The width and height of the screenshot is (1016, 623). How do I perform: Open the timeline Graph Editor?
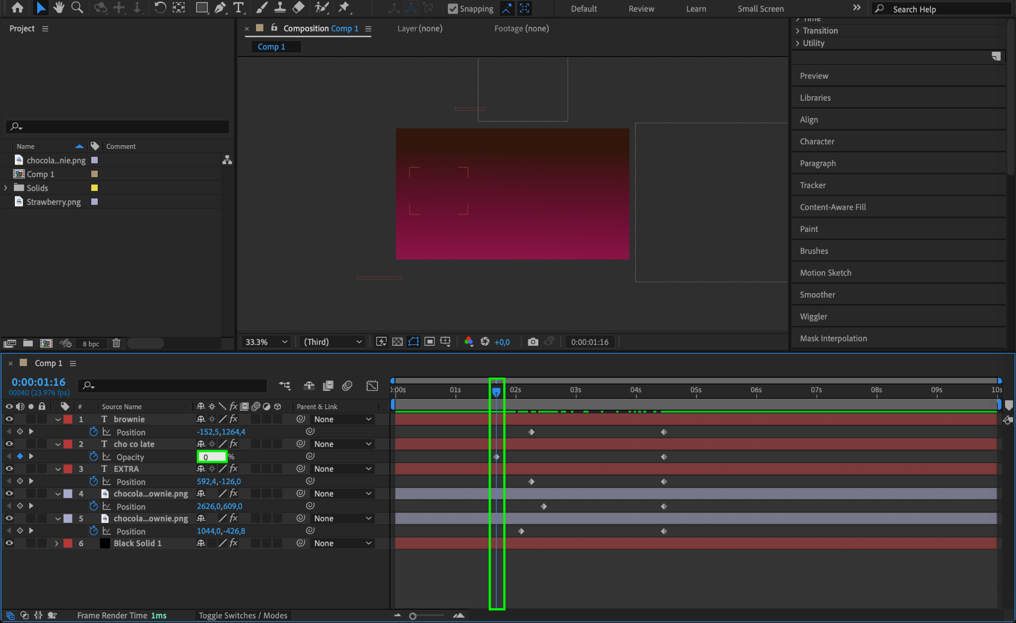pyautogui.click(x=372, y=385)
